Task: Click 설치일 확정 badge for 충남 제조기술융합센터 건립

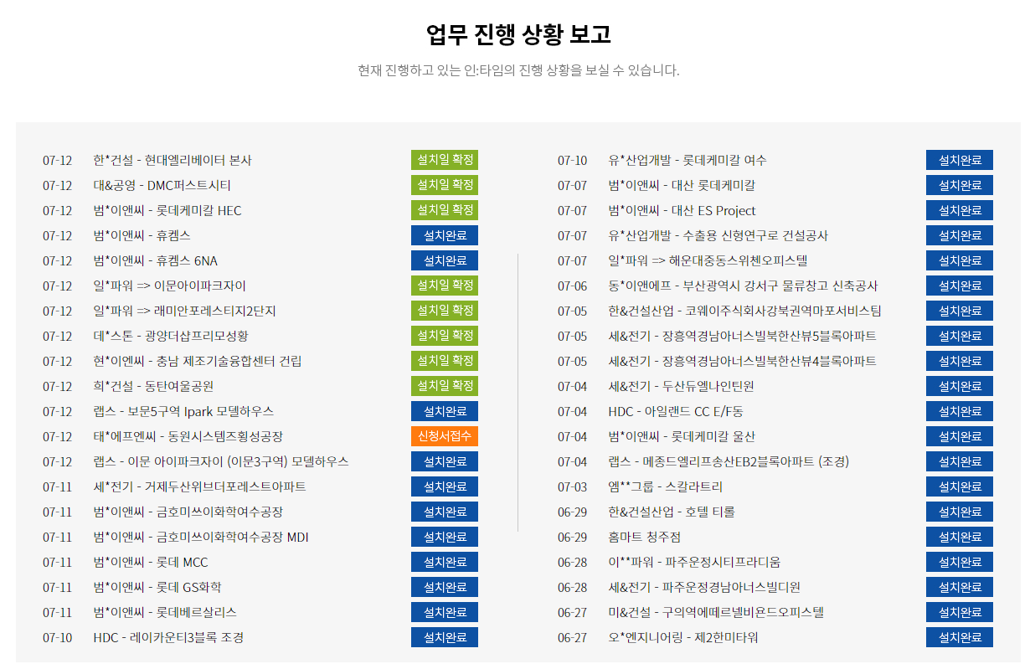Action: tap(445, 361)
